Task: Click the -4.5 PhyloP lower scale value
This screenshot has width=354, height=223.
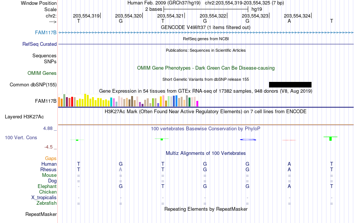Action: pos(48,147)
